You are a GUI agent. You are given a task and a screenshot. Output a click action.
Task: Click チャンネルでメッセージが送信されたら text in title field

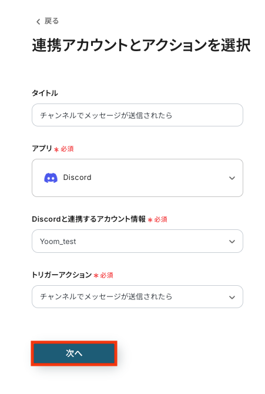106,115
